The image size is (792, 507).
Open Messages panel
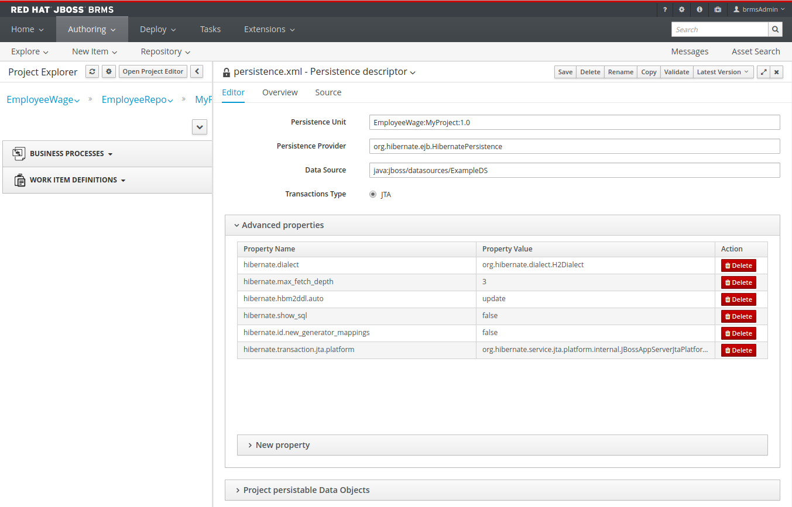[690, 51]
